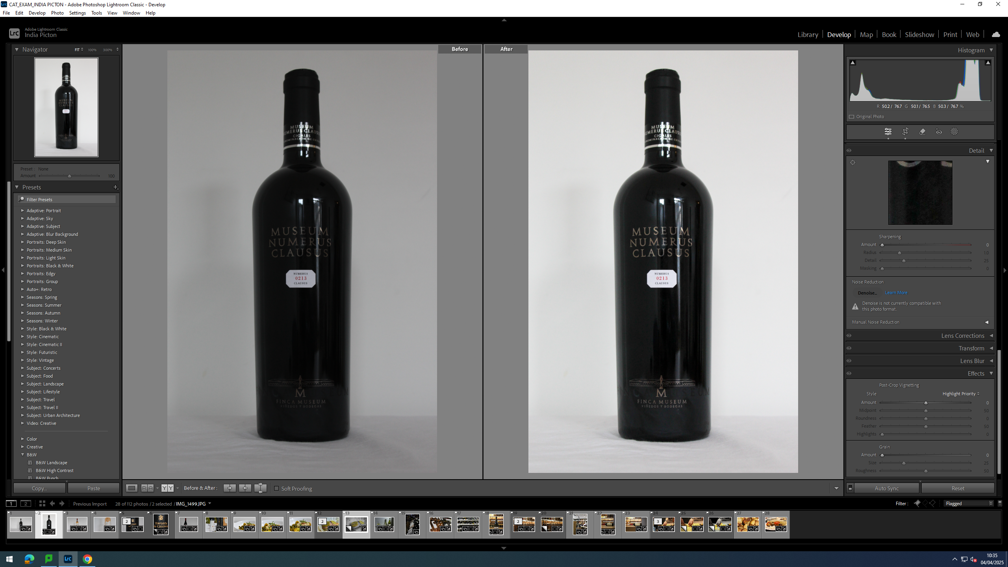
Task: Adjust the preset Amount slider
Action: coord(70,176)
